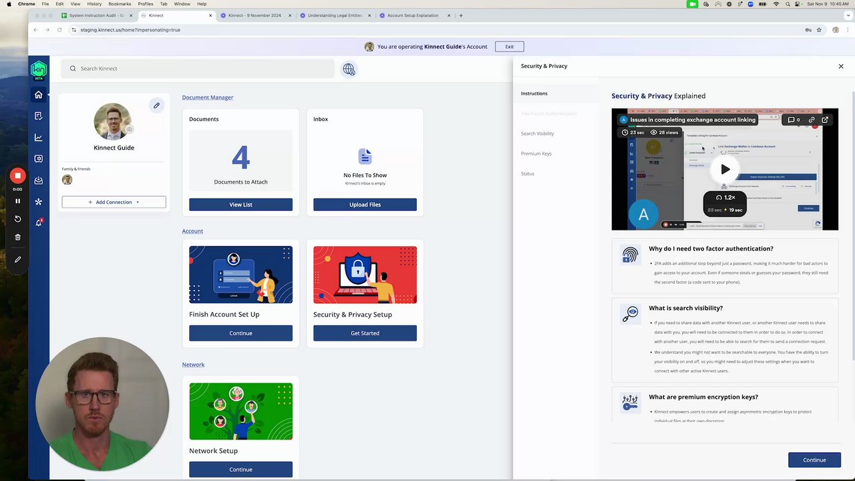This screenshot has height=481, width=855.
Task: Click the globe icon beside the search bar
Action: coord(349,69)
